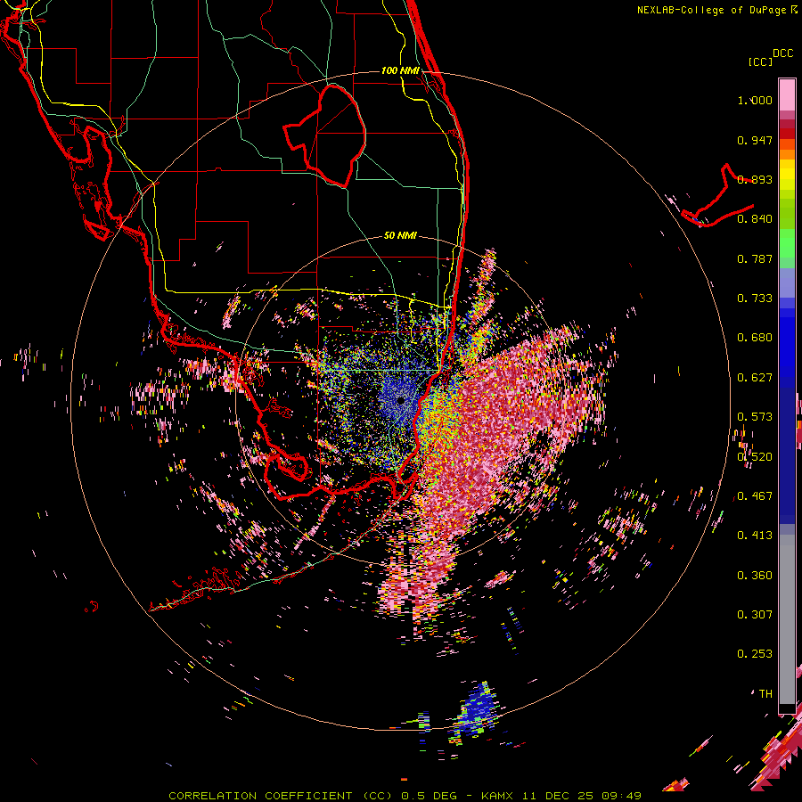This screenshot has width=802, height=802.
Task: Click the 0.733 scale value
Action: (755, 299)
